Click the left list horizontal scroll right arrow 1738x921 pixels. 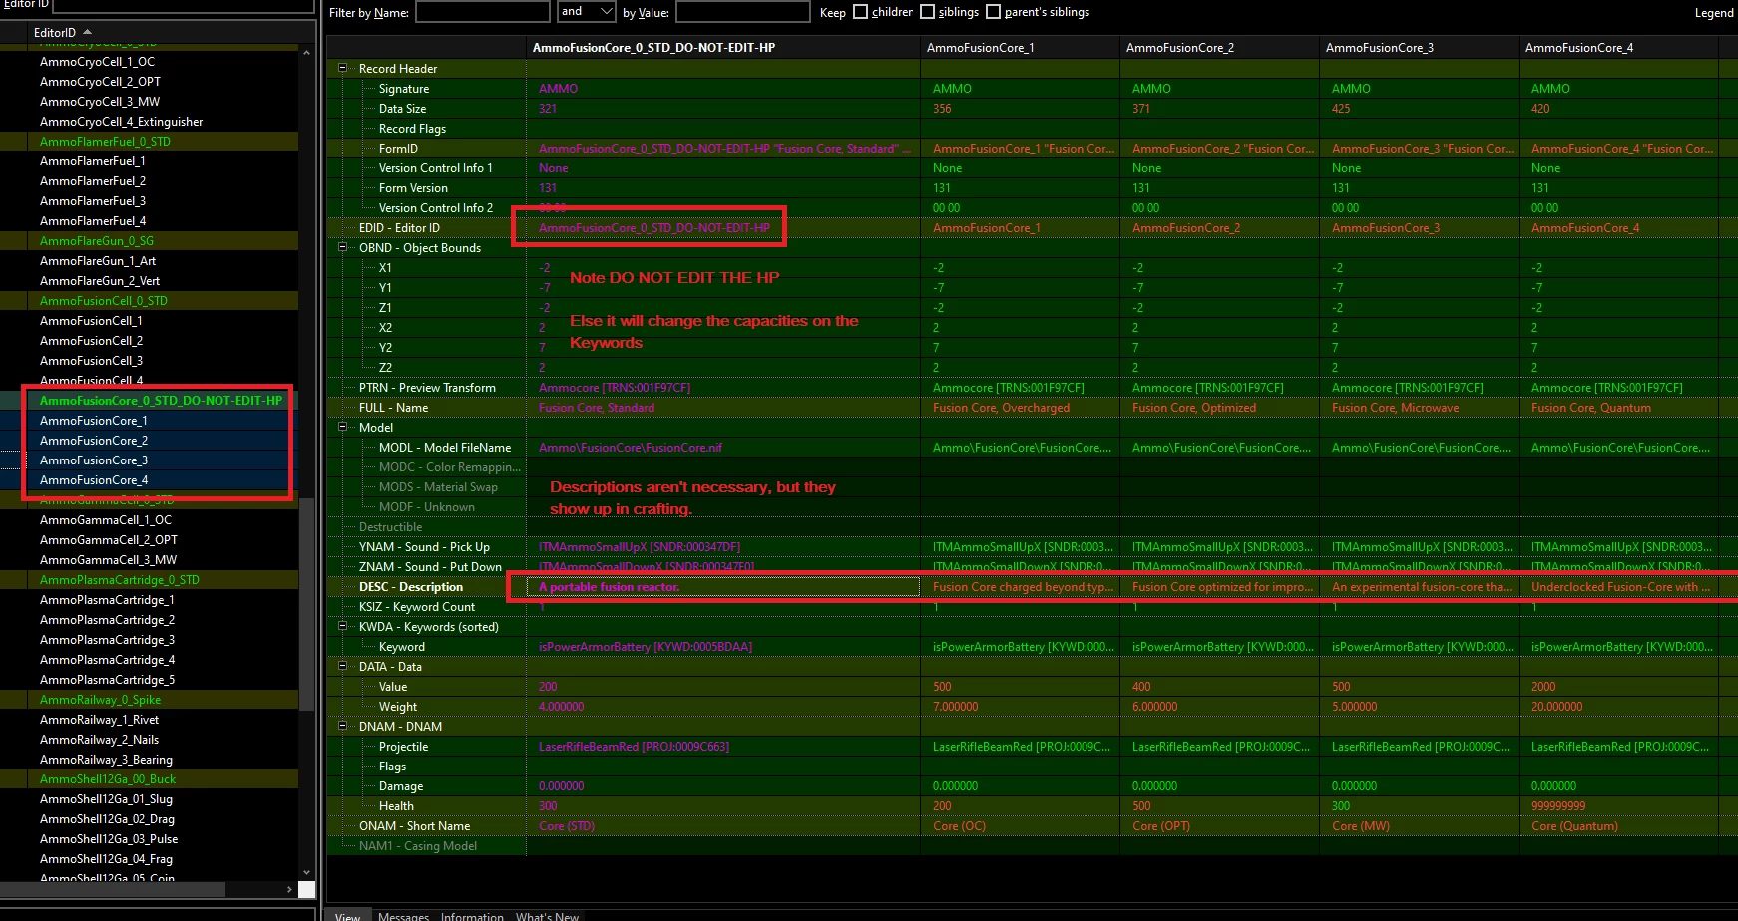[x=289, y=889]
